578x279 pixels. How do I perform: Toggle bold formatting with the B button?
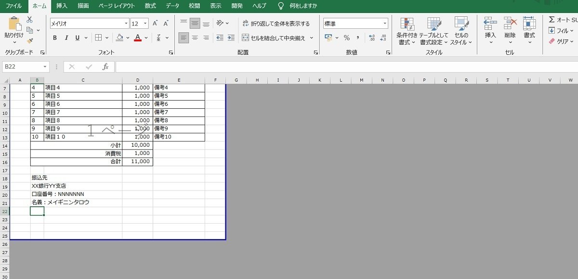pyautogui.click(x=54, y=38)
